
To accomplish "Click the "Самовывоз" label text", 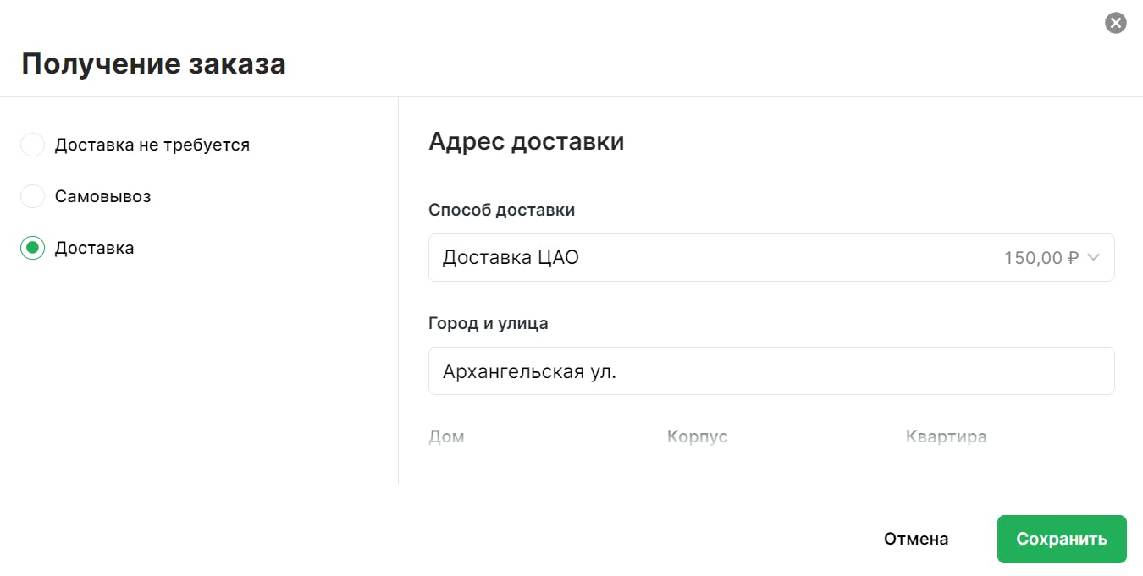I will pyautogui.click(x=102, y=196).
